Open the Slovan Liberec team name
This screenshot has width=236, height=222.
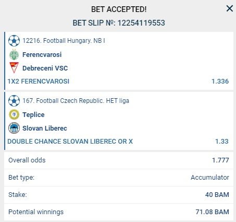point(45,128)
